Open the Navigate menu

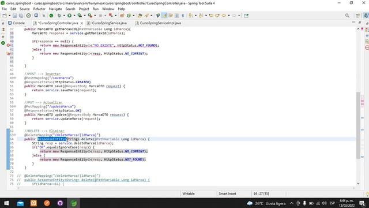(x=55, y=9)
